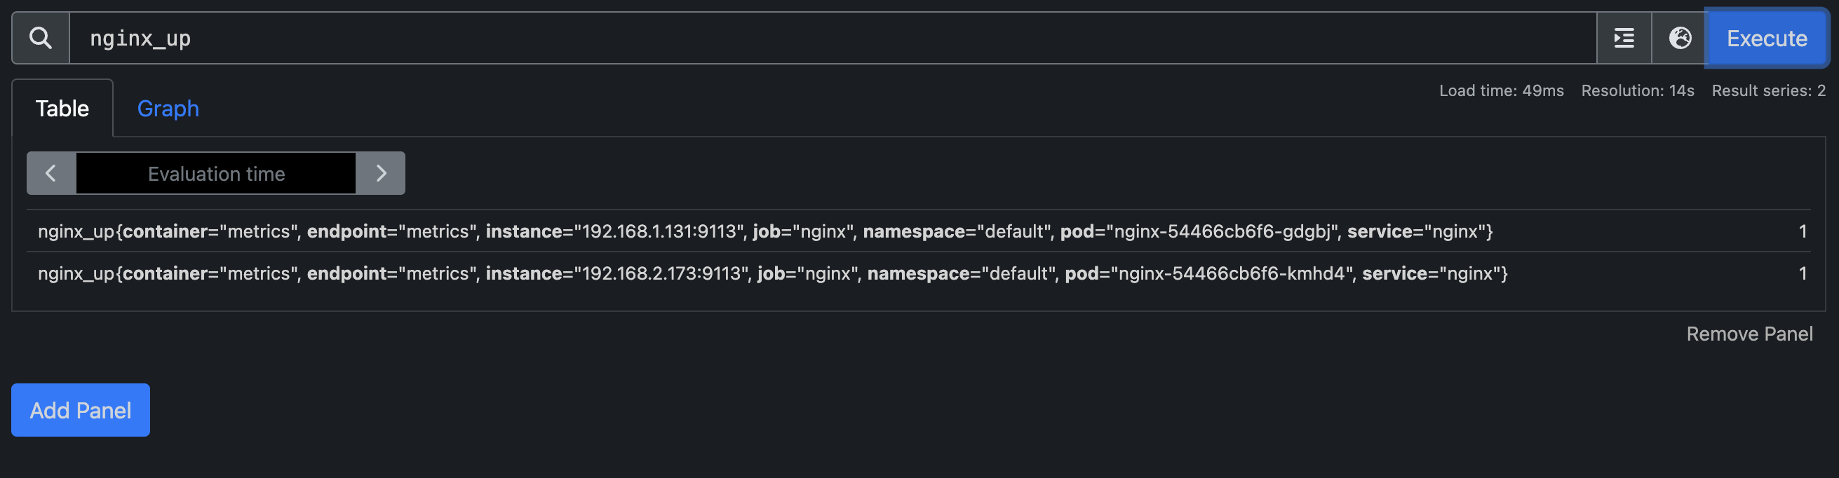Add a new panel with Add Panel
This screenshot has width=1839, height=478.
[81, 410]
